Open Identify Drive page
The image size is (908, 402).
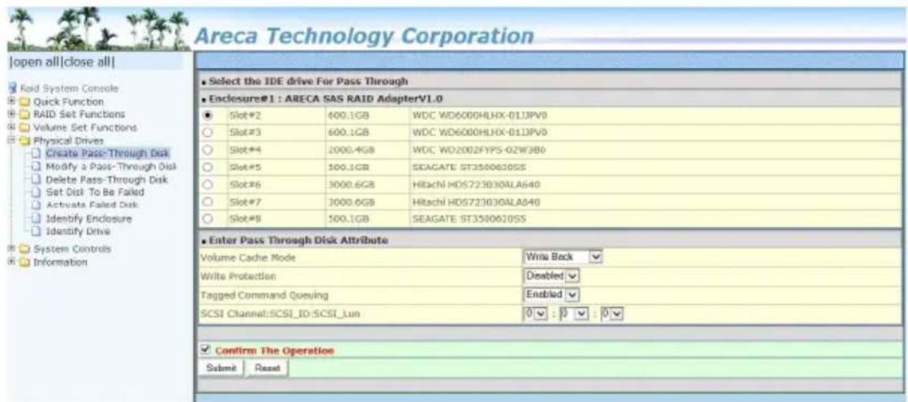pyautogui.click(x=78, y=231)
